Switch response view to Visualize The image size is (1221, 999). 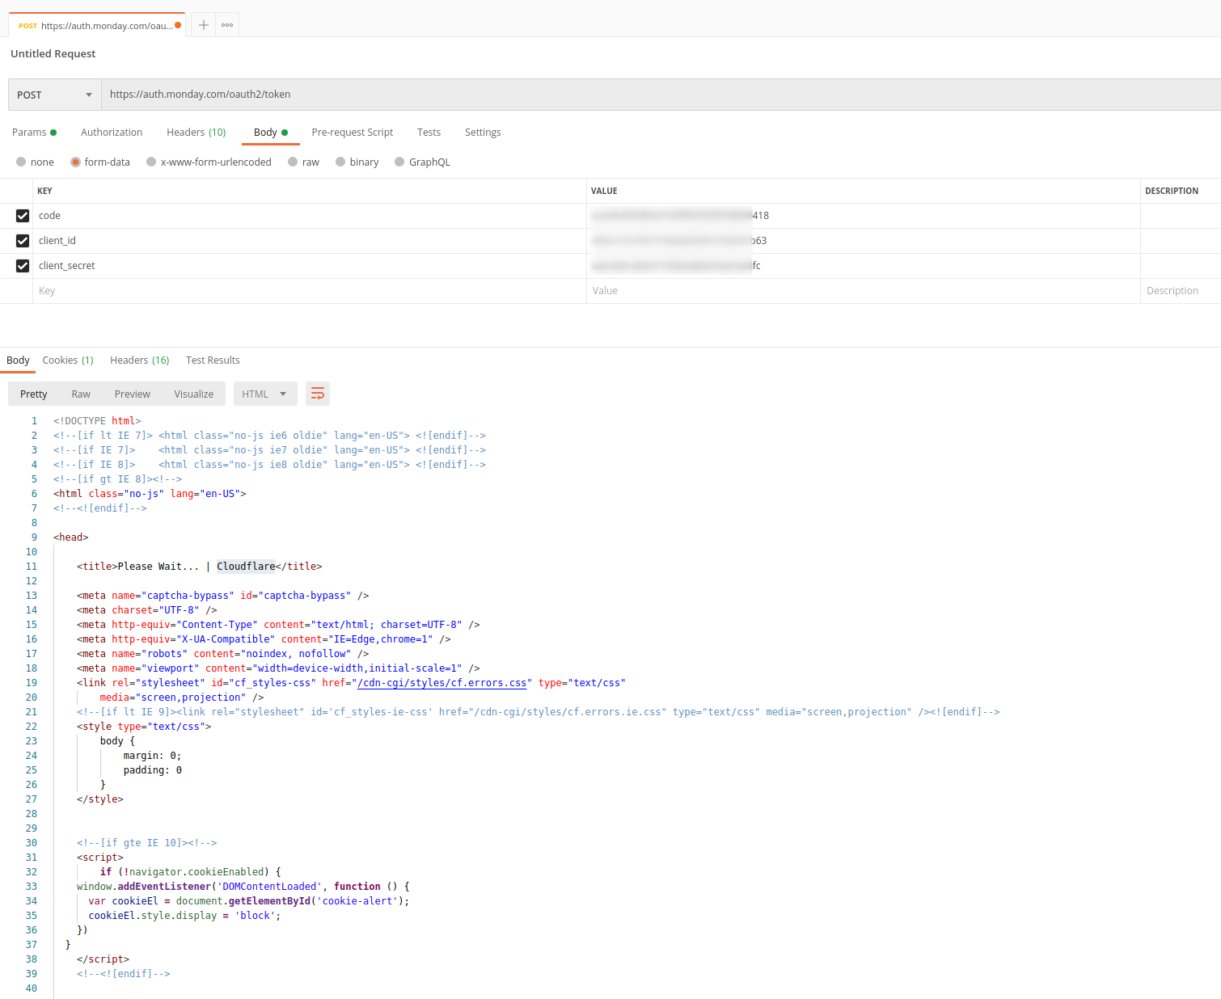coord(194,394)
